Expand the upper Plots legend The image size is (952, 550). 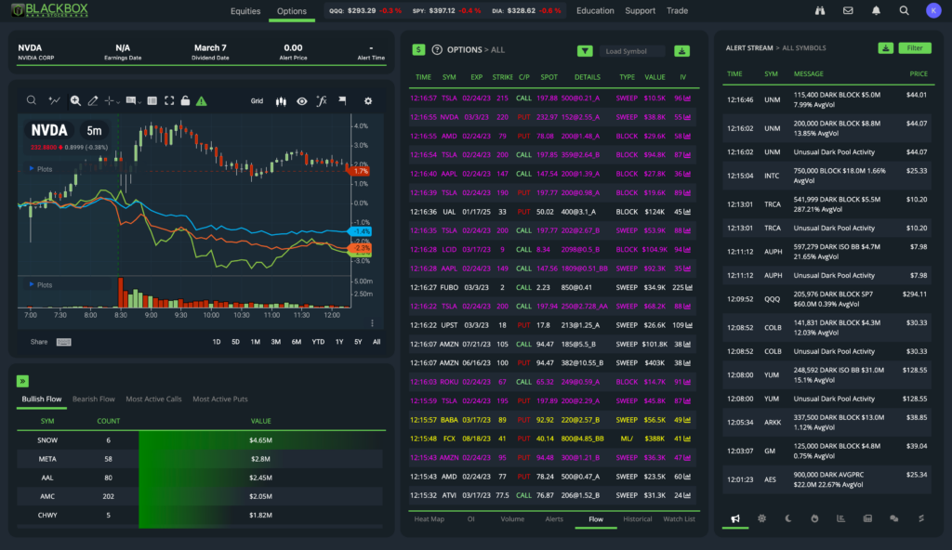click(x=41, y=169)
